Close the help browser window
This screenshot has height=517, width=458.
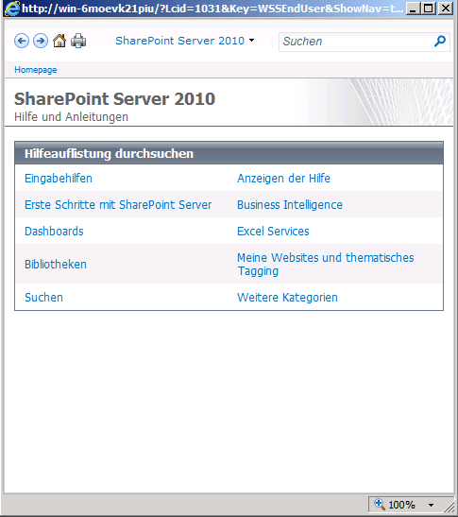tap(446, 9)
